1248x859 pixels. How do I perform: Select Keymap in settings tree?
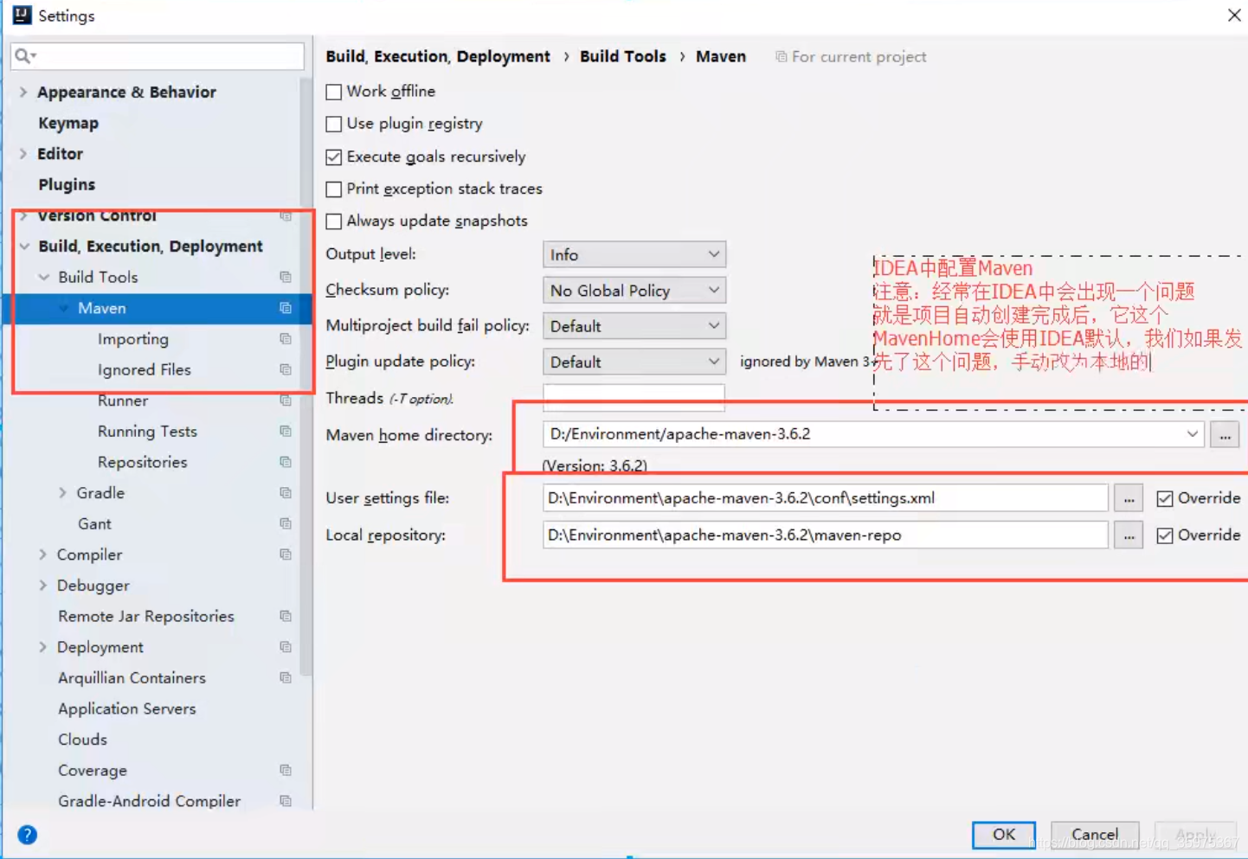[x=68, y=123]
